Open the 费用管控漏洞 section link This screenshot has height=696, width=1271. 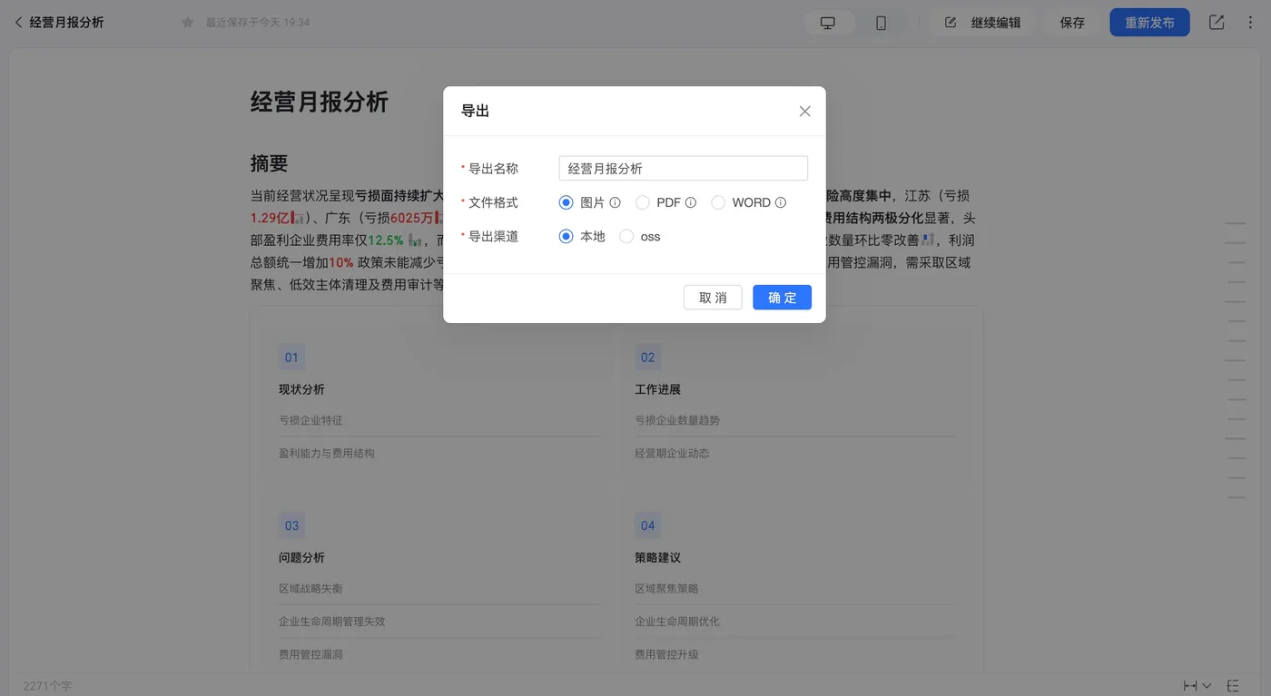(310, 654)
